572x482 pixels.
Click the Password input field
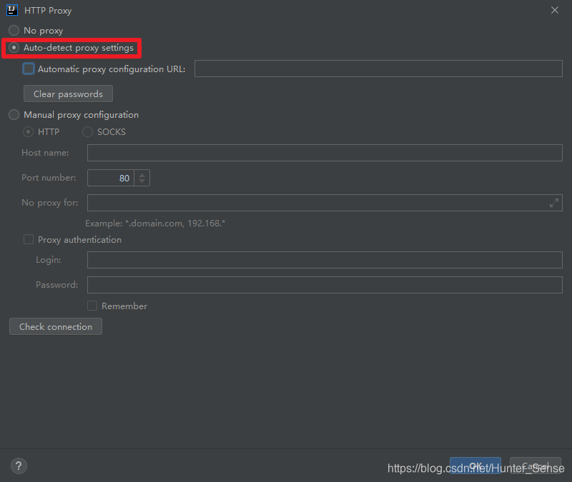point(325,285)
